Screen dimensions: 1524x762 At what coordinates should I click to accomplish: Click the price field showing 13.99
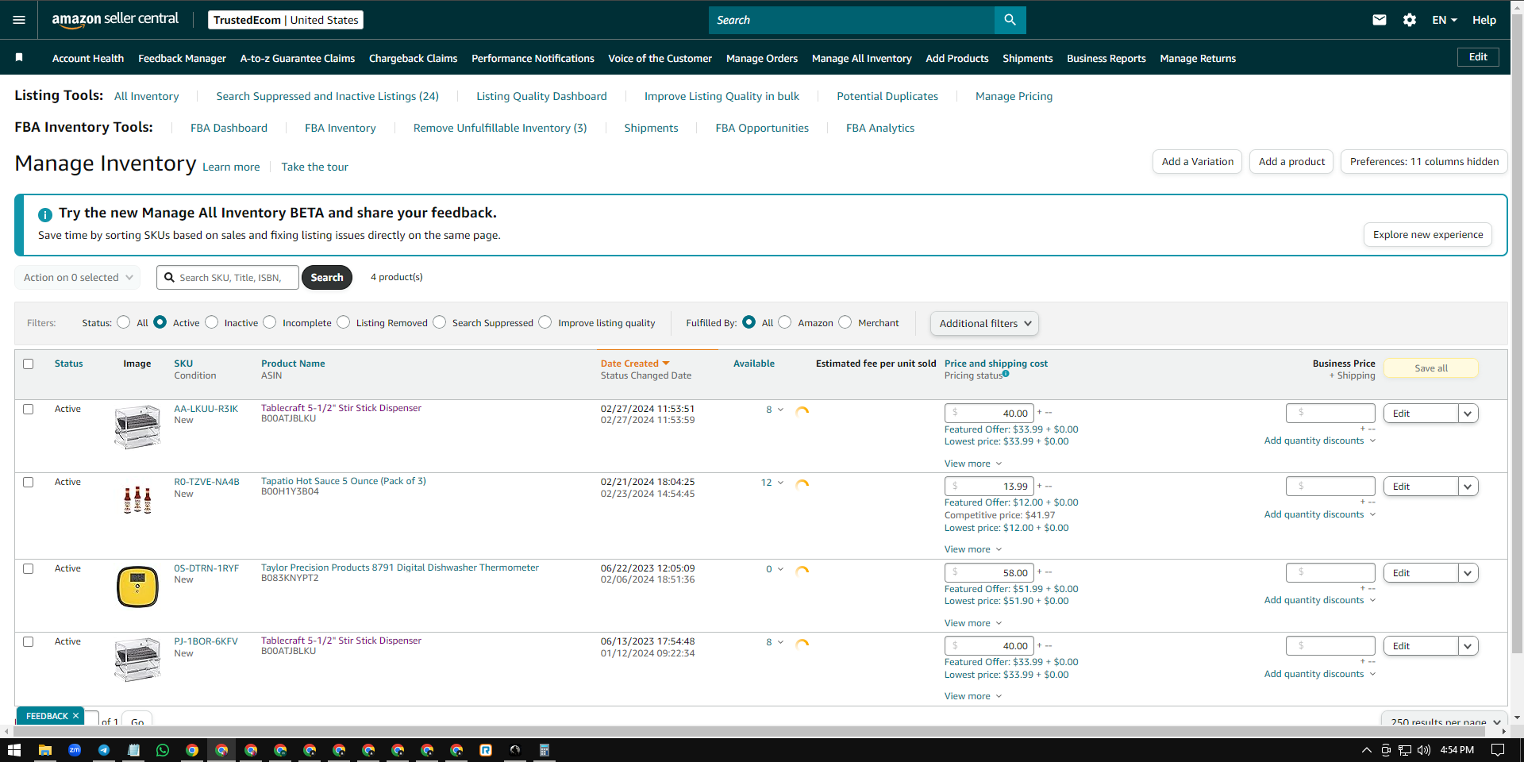989,487
